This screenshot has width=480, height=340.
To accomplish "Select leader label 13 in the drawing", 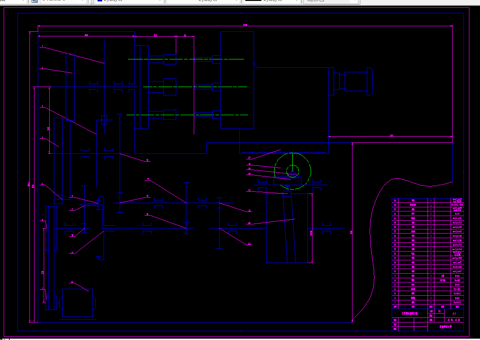I will (148, 160).
